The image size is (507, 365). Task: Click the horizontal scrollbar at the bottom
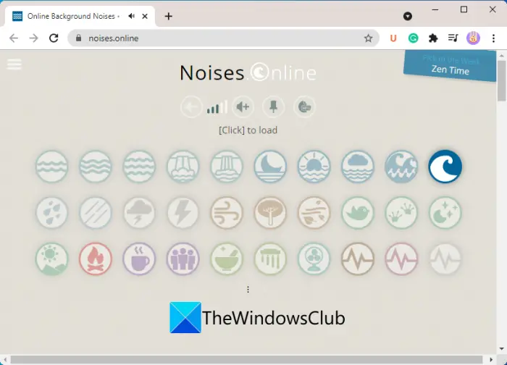(246, 359)
